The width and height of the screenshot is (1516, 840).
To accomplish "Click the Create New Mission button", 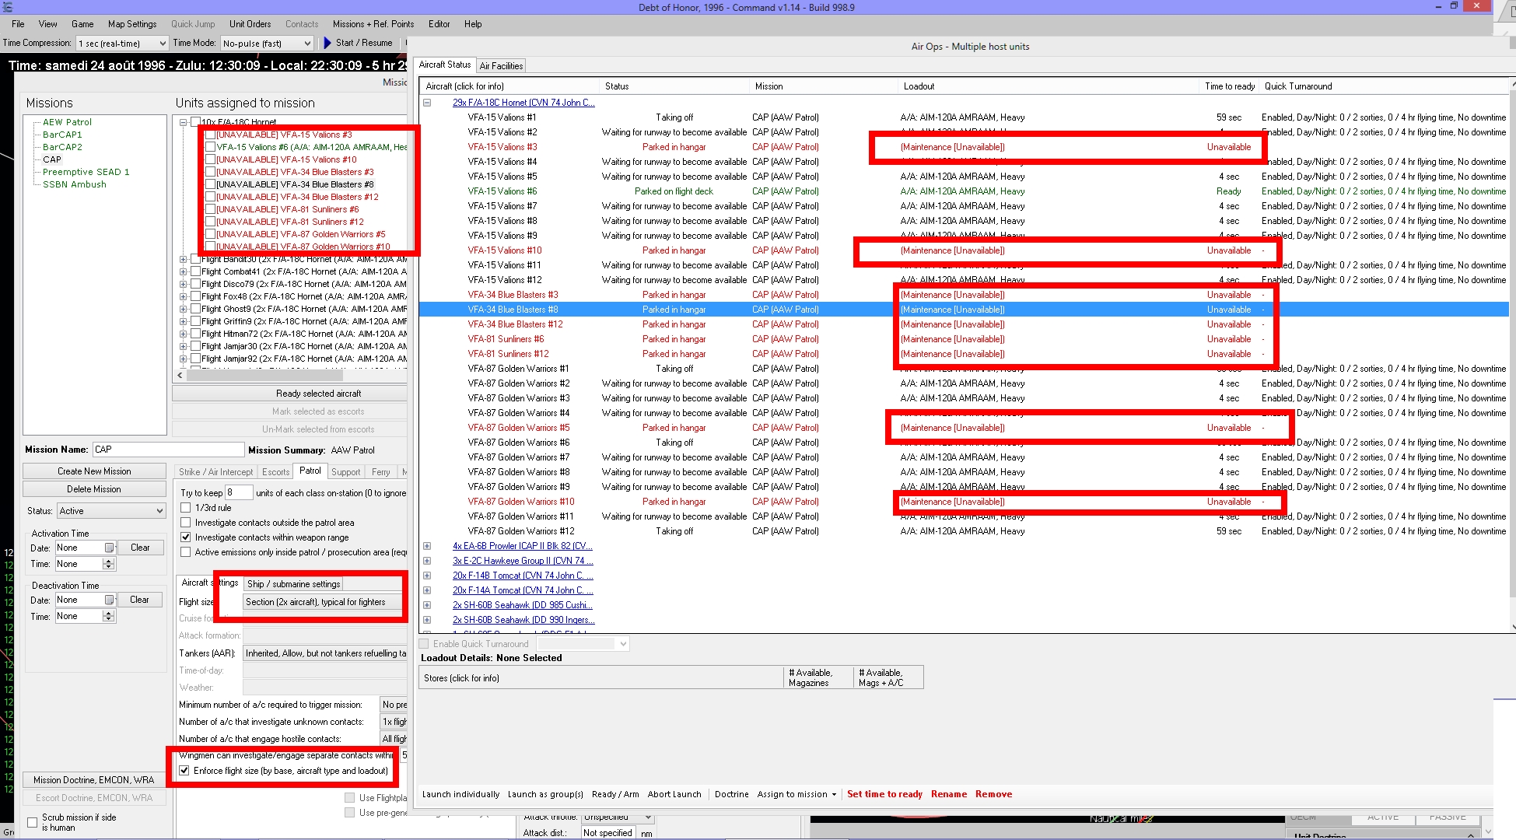I will click(x=94, y=471).
